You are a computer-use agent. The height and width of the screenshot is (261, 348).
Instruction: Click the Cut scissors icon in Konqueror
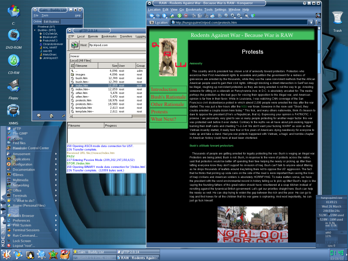194,16
